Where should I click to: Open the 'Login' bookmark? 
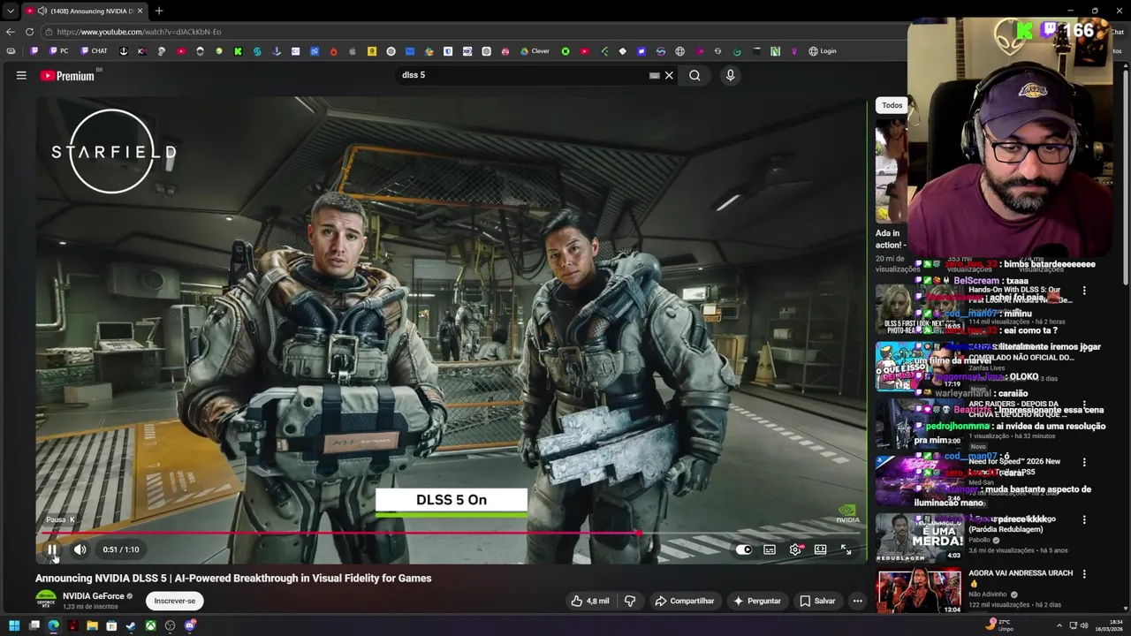pos(822,51)
